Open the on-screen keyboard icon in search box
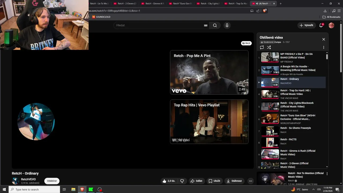 click(206, 25)
